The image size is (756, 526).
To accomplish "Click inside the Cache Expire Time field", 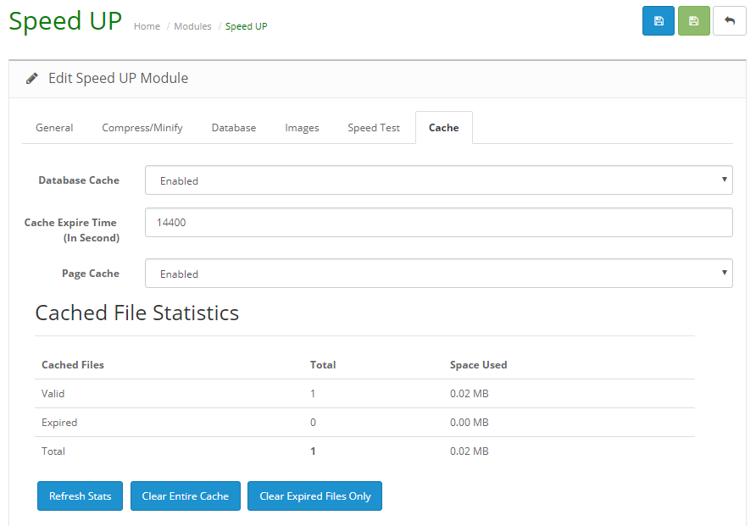I will 438,222.
